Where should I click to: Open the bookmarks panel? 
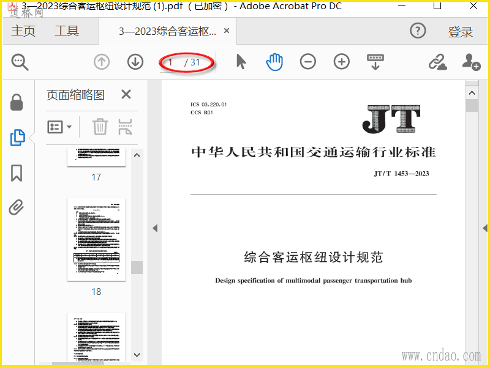[17, 173]
